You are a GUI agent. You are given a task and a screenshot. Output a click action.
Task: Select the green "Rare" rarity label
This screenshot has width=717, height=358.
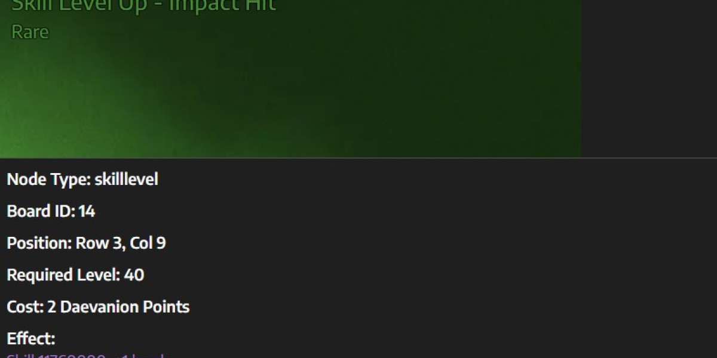[x=30, y=32]
